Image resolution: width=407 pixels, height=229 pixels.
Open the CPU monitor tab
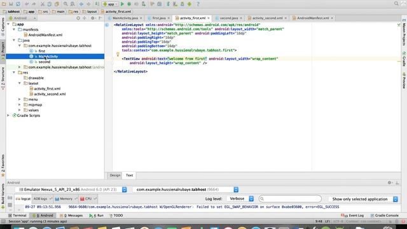coord(88,199)
